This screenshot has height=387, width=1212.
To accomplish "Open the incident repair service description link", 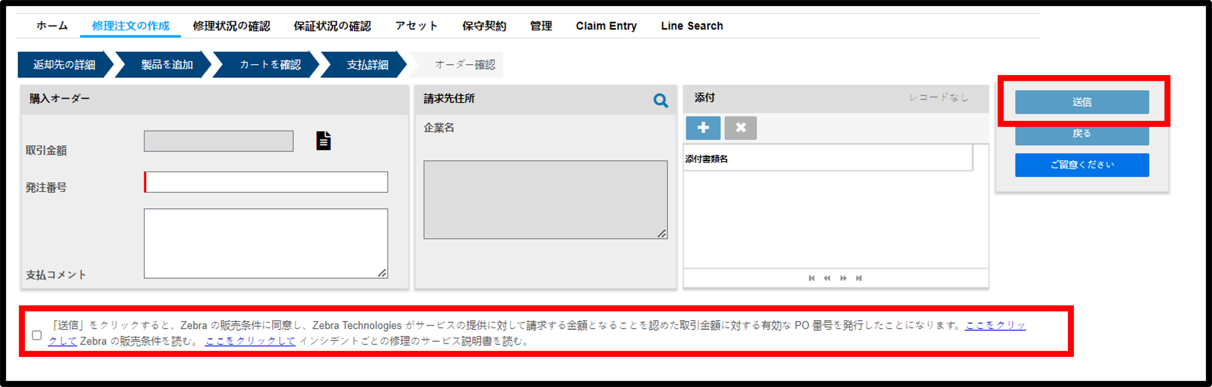I will click(250, 341).
